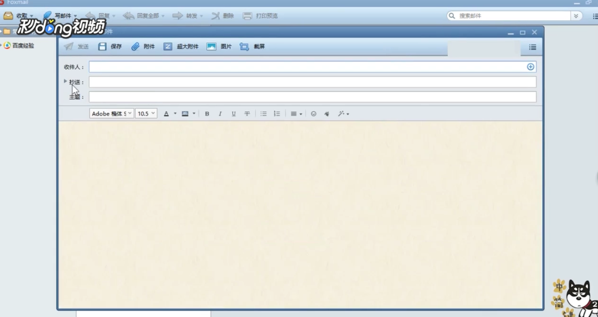Click the add-recipient plus icon in 收件人 field
The width and height of the screenshot is (598, 317).
531,67
